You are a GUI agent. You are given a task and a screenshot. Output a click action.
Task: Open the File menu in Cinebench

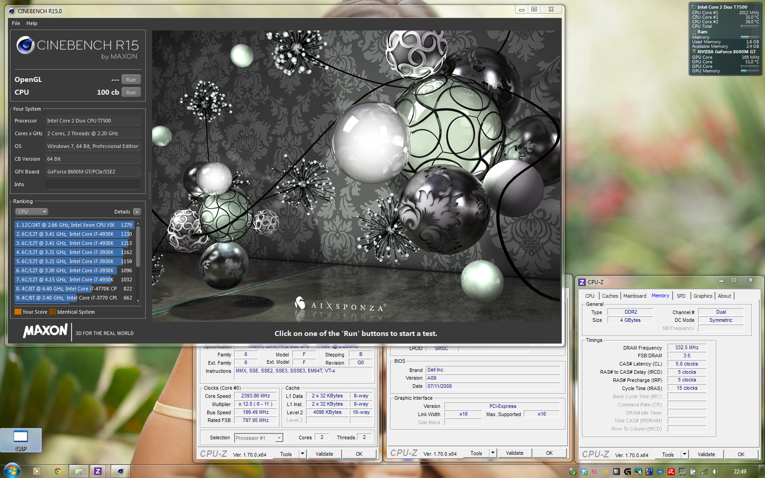point(16,23)
